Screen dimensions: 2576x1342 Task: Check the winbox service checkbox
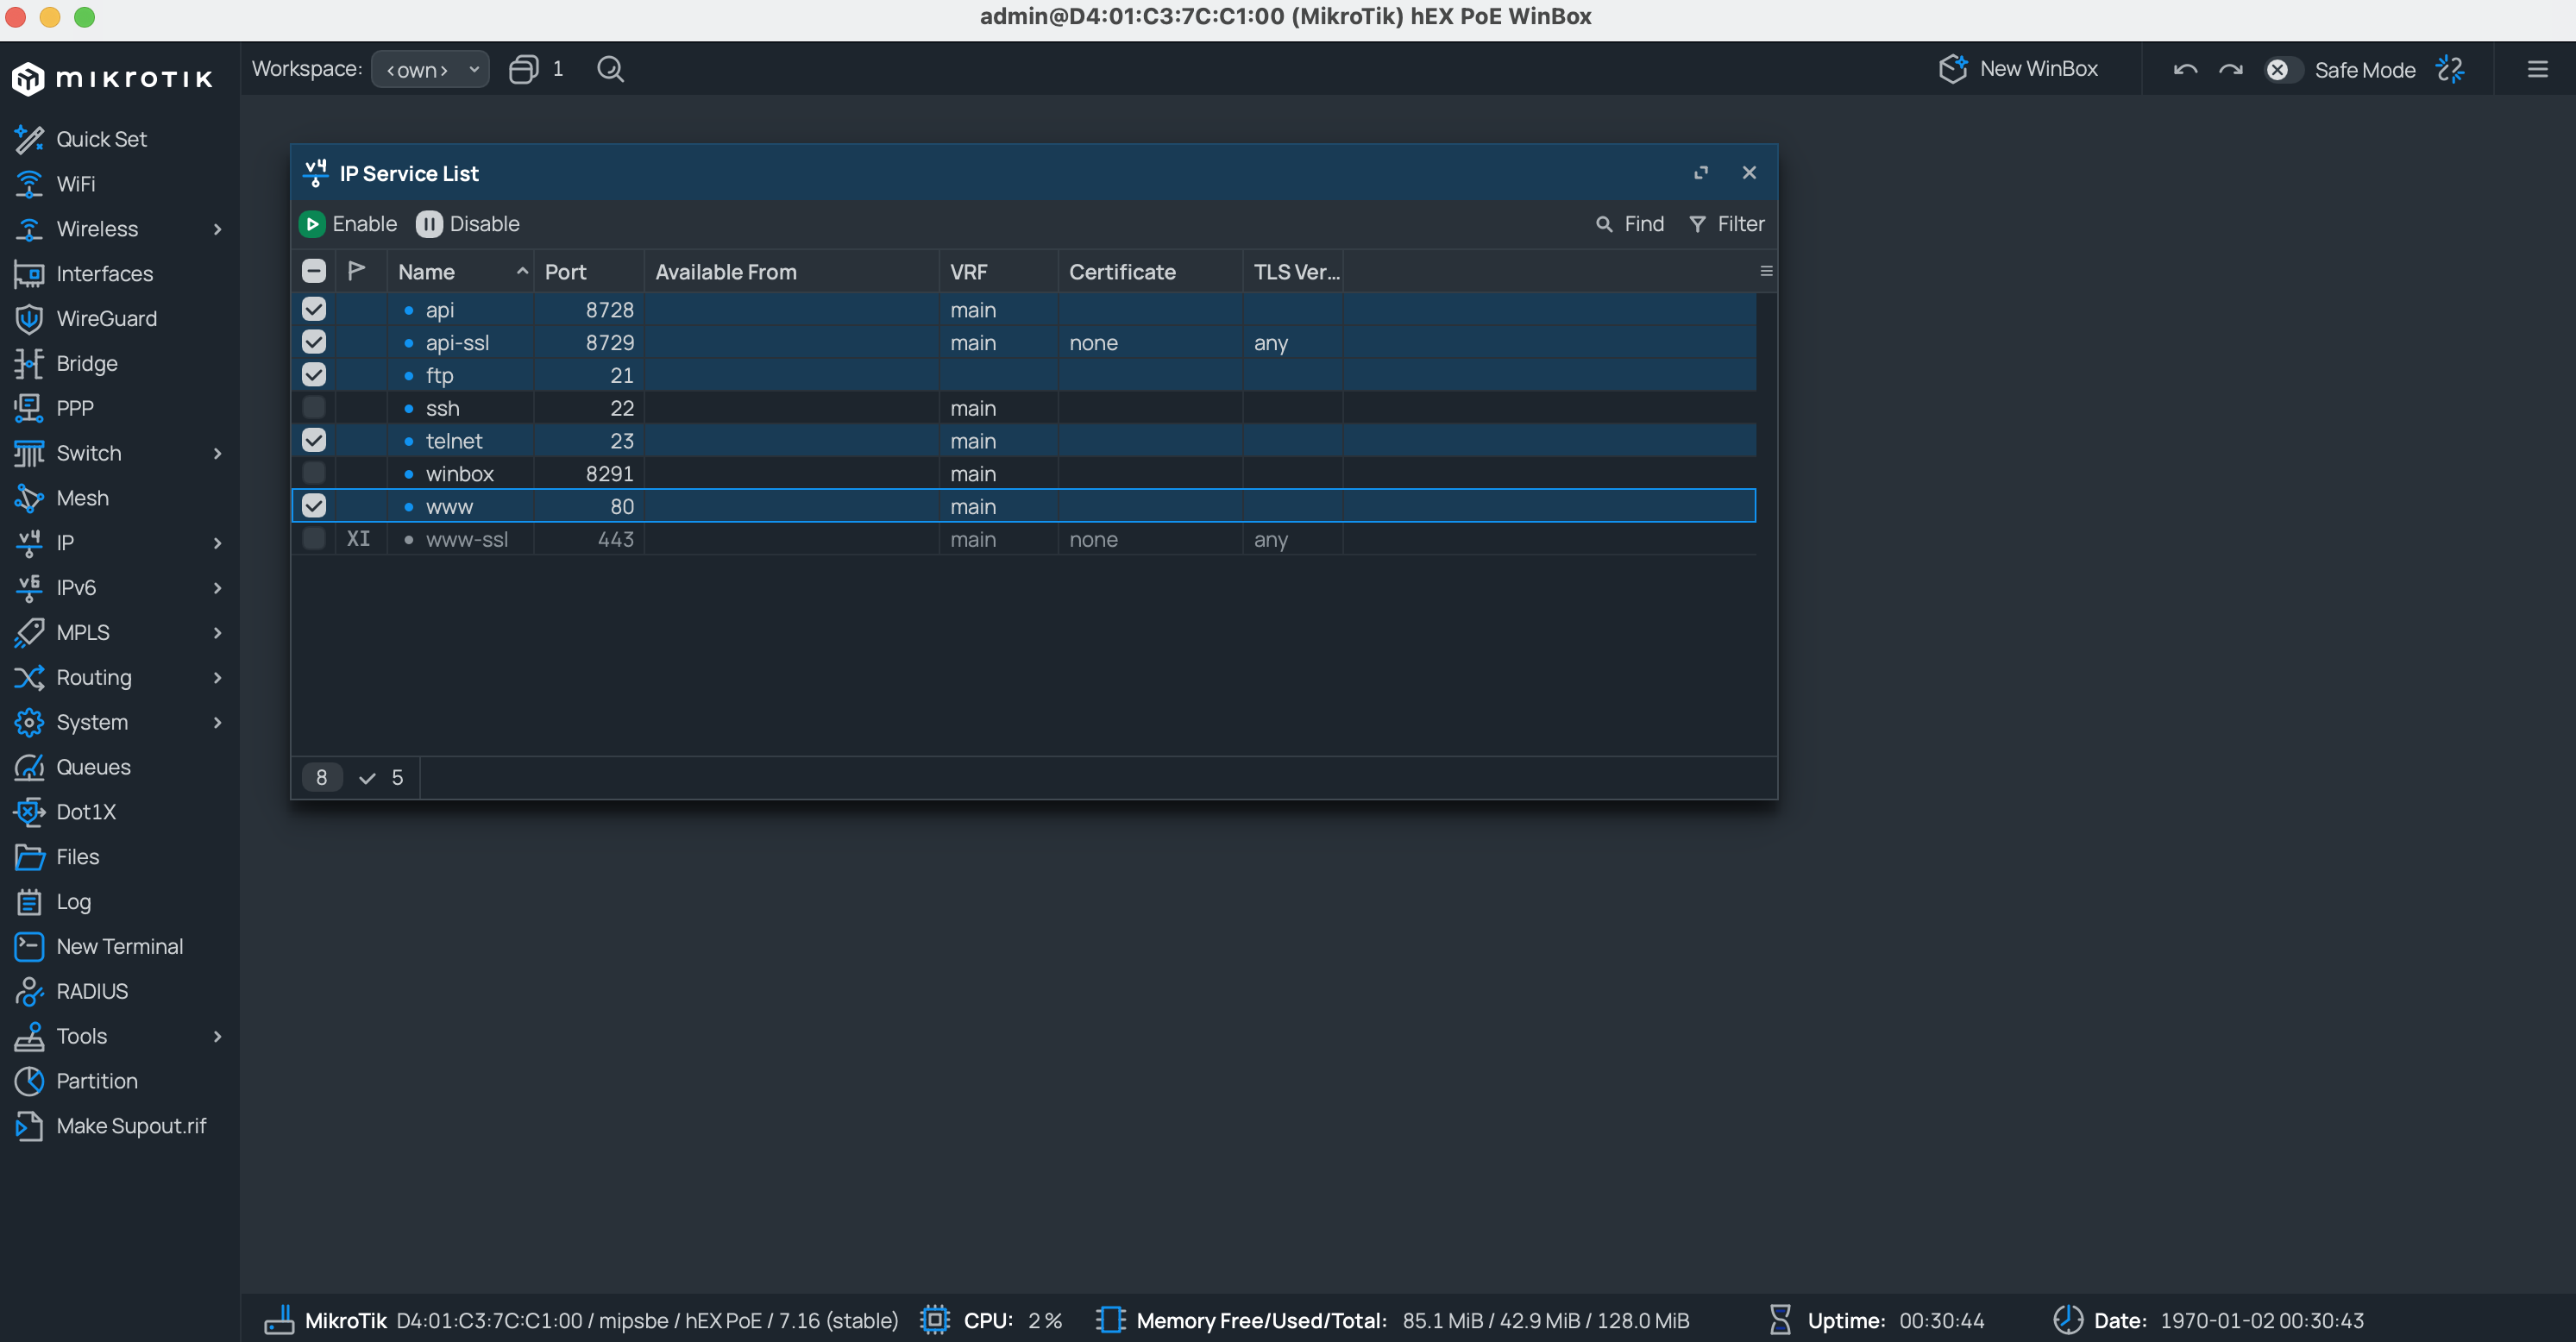point(314,473)
